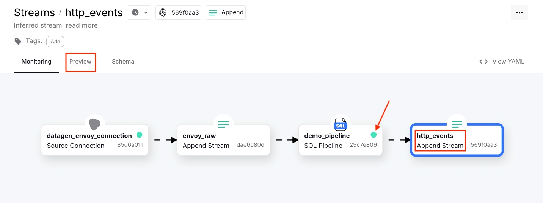Click the 'SQL Pipeline' label
The height and width of the screenshot is (203, 543).
coord(323,146)
